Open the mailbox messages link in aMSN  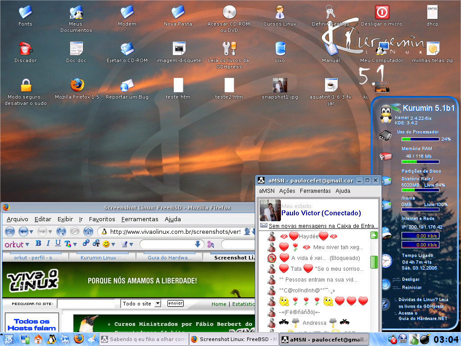323,226
